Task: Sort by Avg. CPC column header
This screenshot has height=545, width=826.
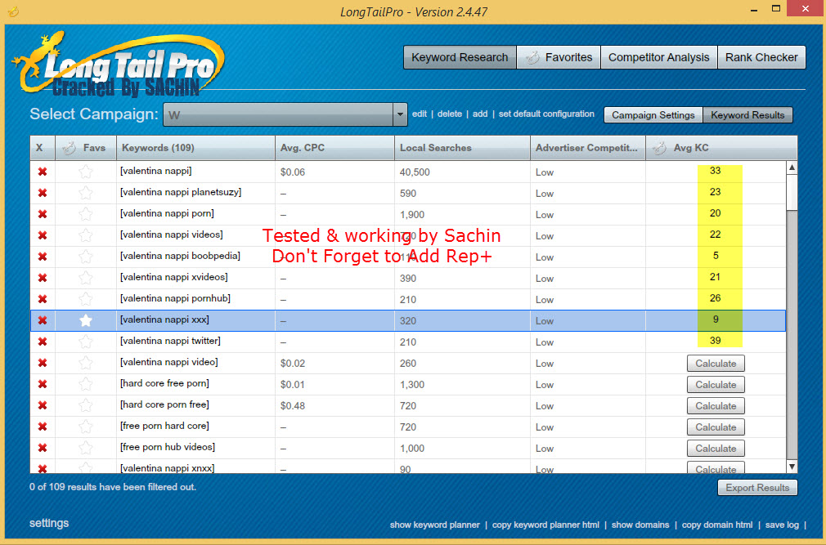Action: tap(334, 148)
